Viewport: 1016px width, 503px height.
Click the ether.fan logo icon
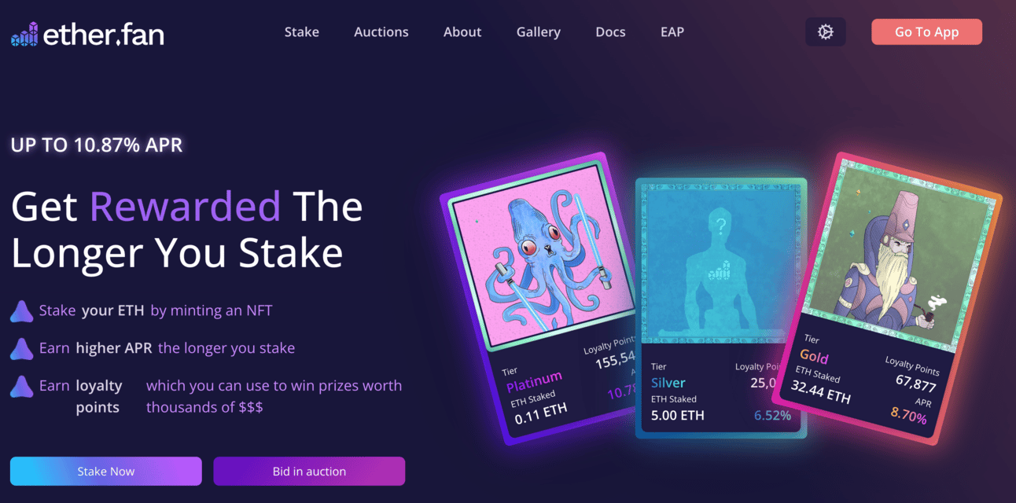pyautogui.click(x=24, y=34)
